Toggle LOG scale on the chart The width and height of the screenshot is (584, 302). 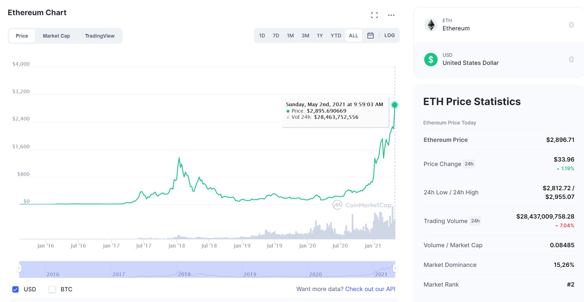point(389,36)
